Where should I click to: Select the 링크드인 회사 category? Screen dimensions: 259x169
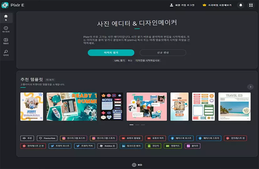(x=131, y=146)
